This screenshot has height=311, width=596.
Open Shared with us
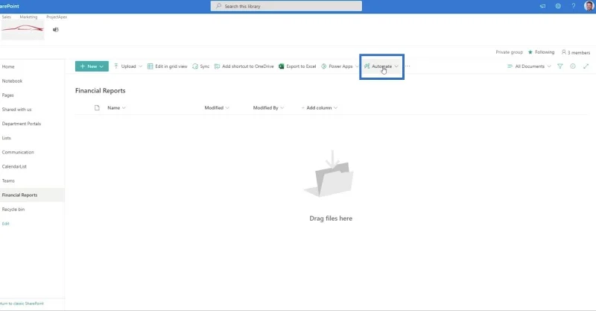(16, 110)
